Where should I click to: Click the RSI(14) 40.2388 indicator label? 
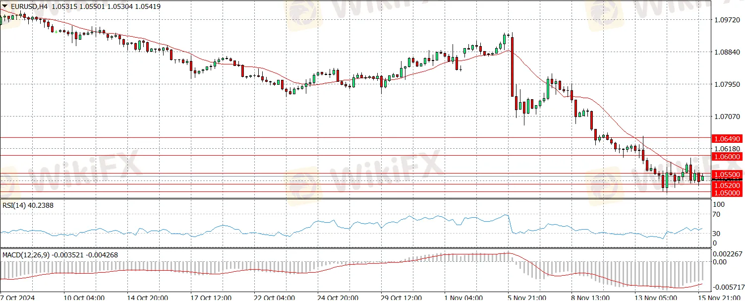tap(28, 205)
